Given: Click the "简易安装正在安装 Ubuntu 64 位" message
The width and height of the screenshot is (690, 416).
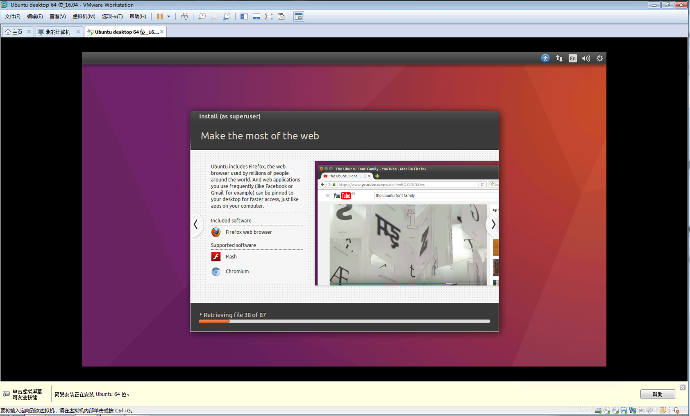Looking at the screenshot, I should [x=92, y=394].
